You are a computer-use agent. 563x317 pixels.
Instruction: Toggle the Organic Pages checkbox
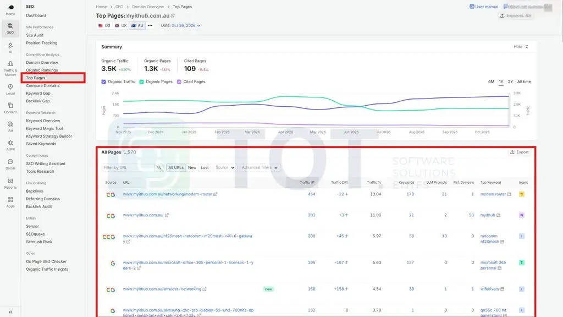(141, 81)
